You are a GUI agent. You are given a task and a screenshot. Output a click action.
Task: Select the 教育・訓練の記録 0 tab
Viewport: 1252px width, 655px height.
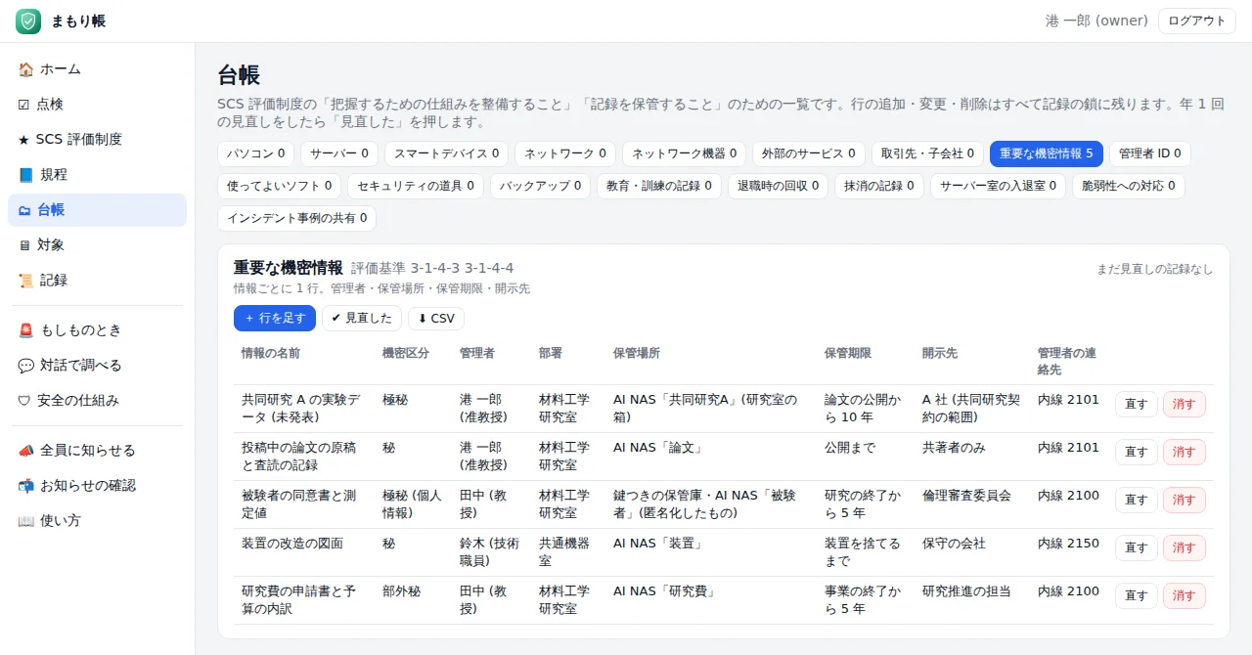(x=659, y=186)
